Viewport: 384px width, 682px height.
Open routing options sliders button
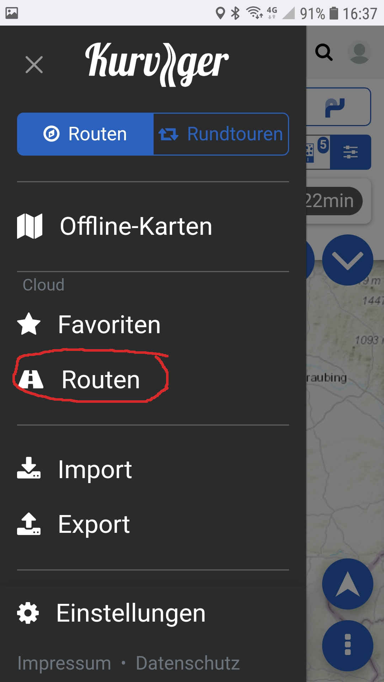351,152
